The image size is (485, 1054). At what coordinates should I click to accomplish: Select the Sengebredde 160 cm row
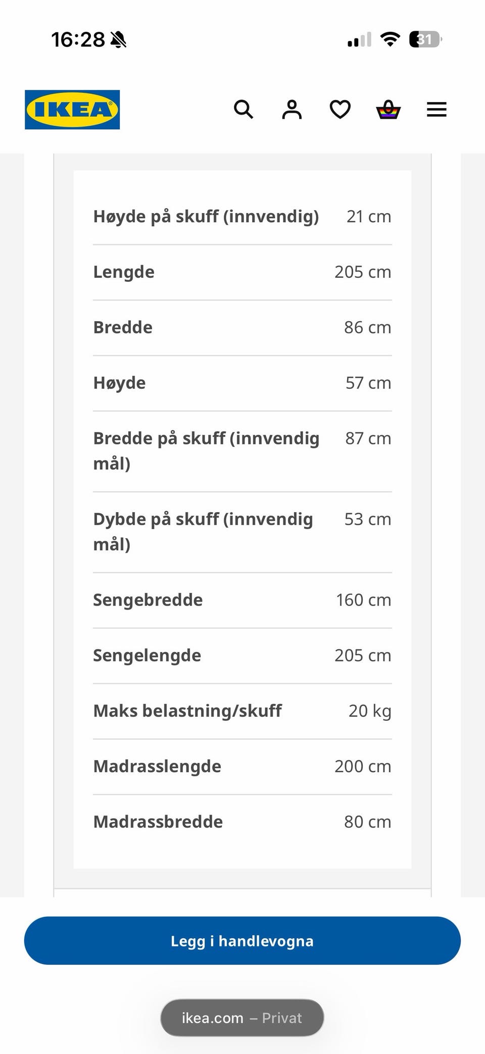click(243, 600)
